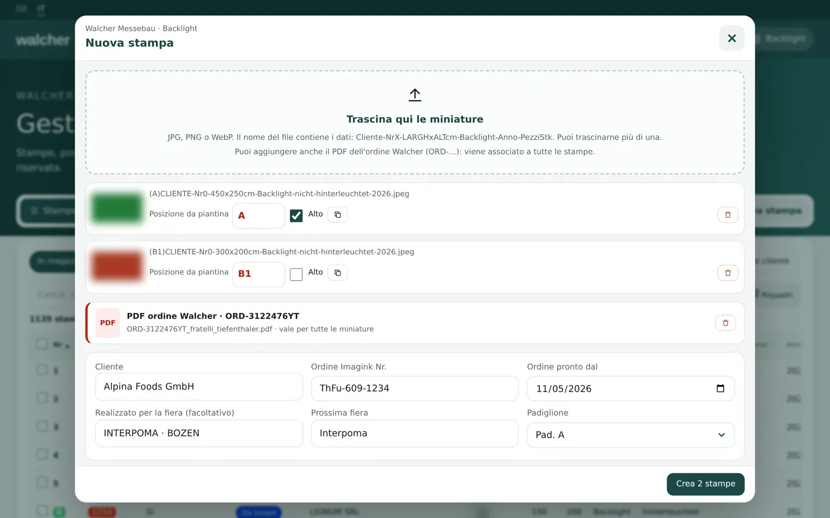
Task: Uncheck Alto for the 450x250cm file
Action: click(x=296, y=215)
